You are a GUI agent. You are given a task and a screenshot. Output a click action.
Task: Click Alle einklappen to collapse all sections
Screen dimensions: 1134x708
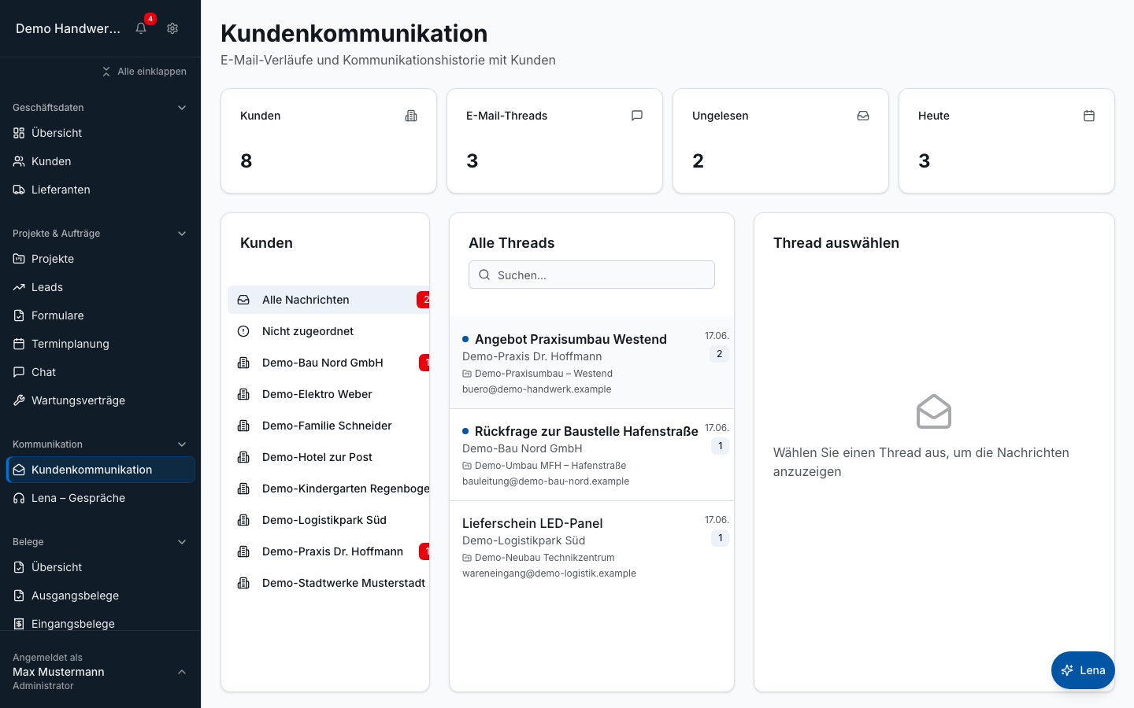click(144, 72)
